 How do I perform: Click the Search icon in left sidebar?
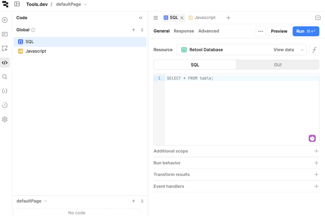coord(5,77)
